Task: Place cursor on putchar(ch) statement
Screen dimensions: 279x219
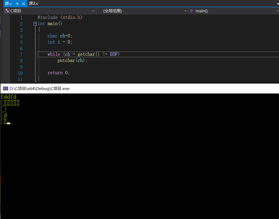Action: 72,61
